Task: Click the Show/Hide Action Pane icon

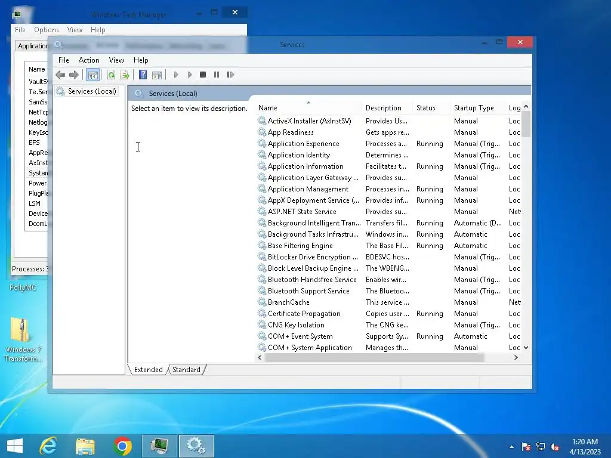Action: point(157,75)
